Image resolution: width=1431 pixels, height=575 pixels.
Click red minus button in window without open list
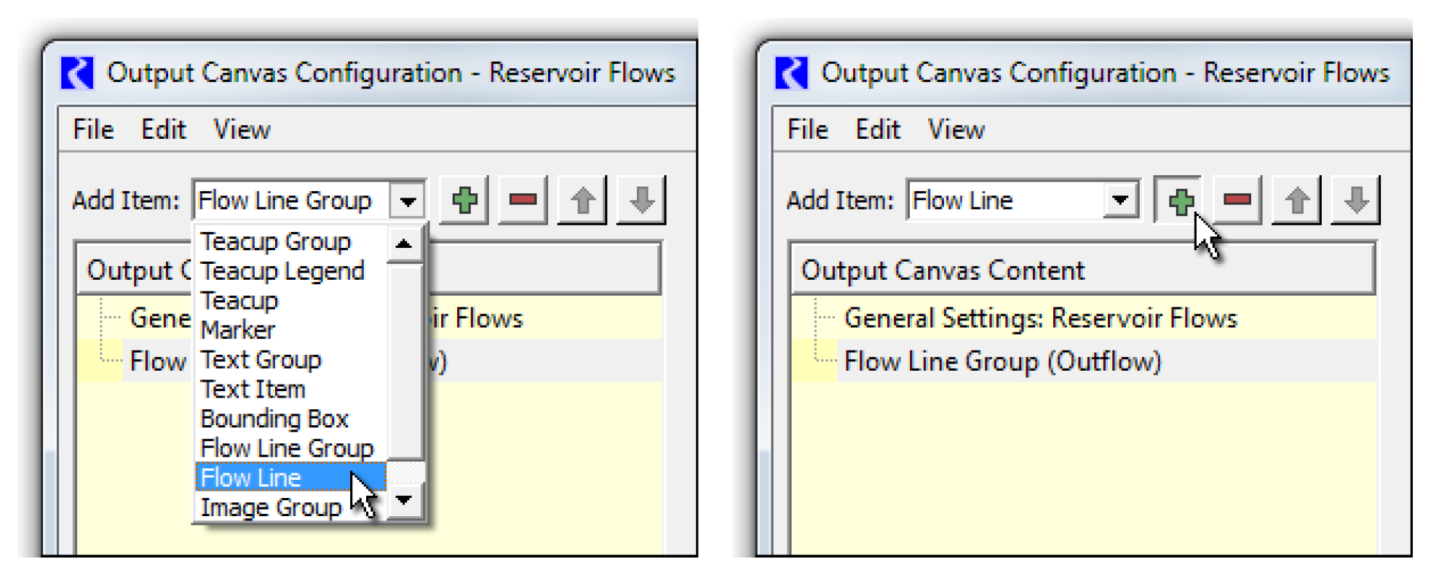pos(1237,200)
